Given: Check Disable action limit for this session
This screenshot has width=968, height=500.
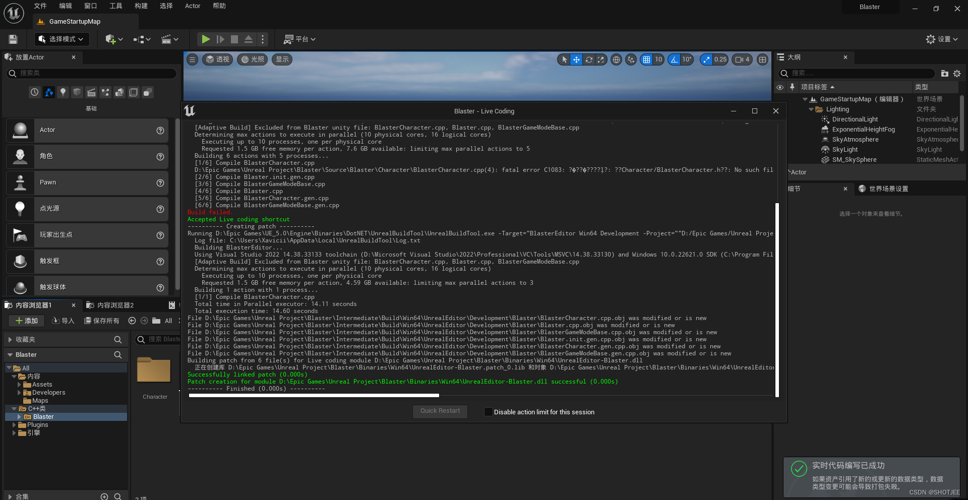Looking at the screenshot, I should point(488,412).
